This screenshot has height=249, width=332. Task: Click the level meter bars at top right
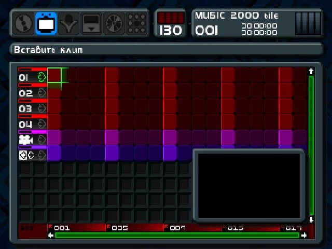coord(308,23)
